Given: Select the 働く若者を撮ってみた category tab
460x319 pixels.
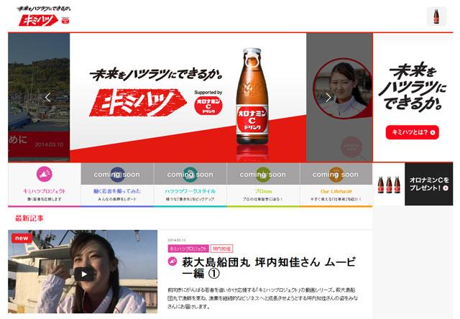Looking at the screenshot, I should (x=117, y=185).
